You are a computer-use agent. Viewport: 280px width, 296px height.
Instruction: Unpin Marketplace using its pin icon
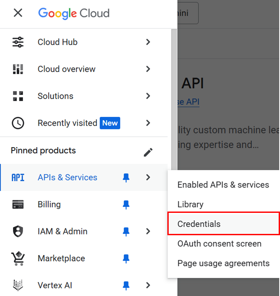[126, 259]
